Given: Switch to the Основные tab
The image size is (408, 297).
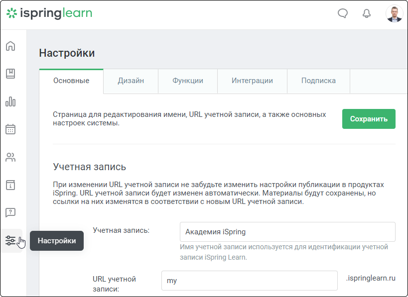Looking at the screenshot, I should click(71, 81).
